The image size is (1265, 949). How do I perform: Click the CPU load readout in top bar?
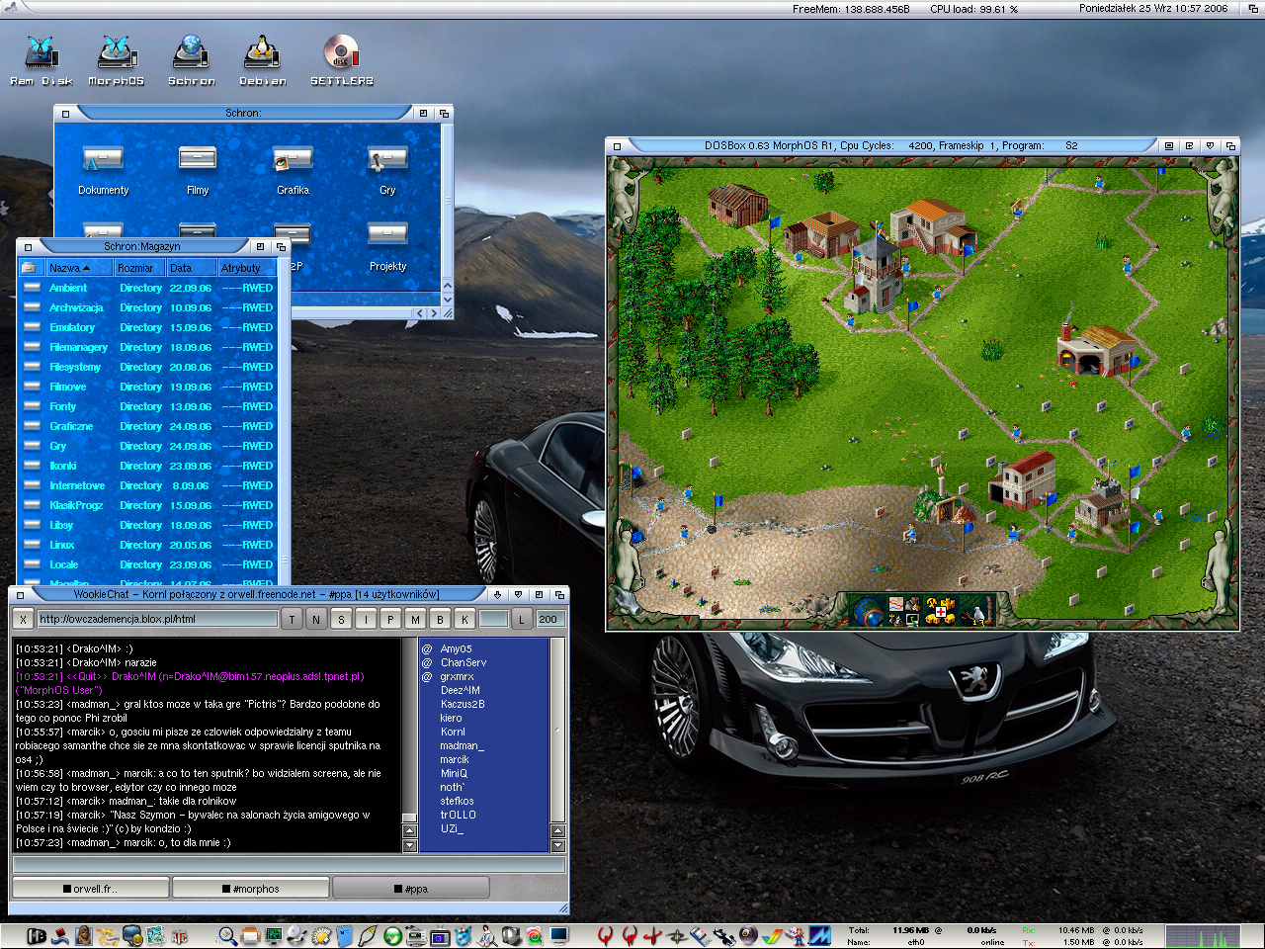973,9
